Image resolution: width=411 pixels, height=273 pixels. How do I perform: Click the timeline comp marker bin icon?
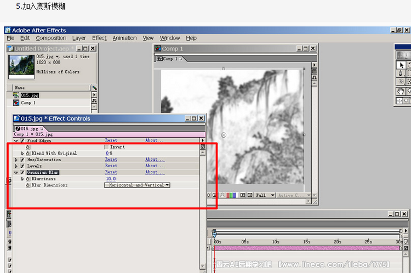[406, 242]
